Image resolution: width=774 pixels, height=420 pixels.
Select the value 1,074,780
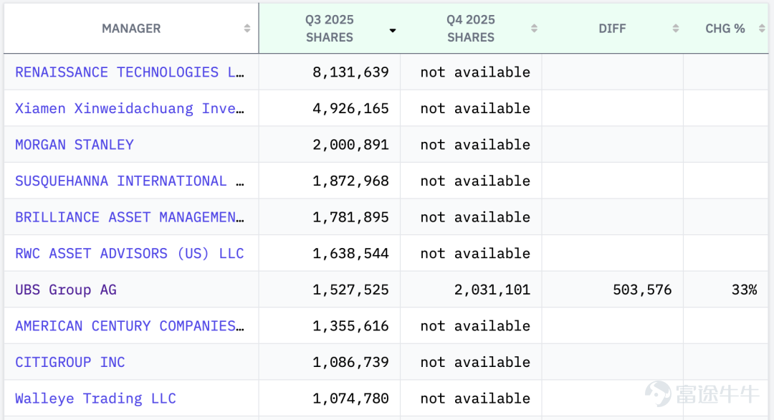[x=350, y=398]
